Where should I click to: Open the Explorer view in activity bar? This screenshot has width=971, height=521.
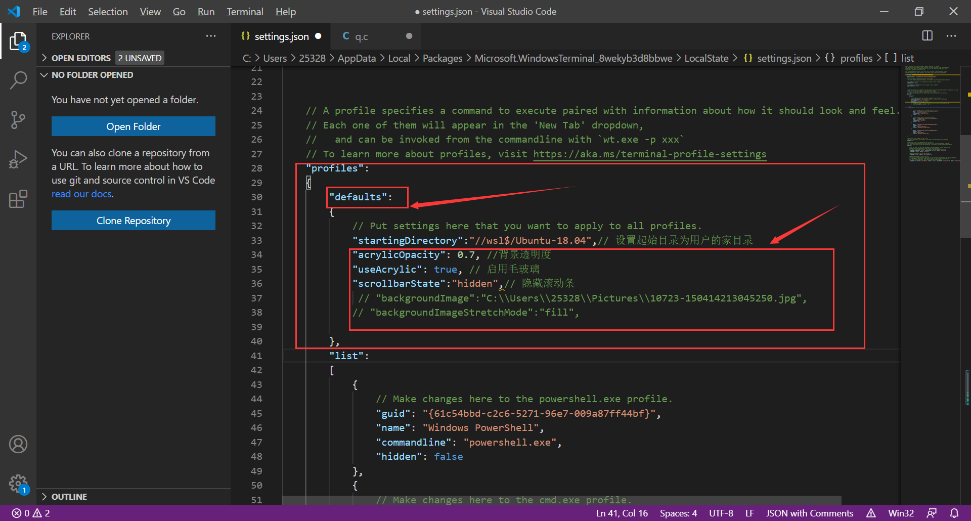pos(18,41)
